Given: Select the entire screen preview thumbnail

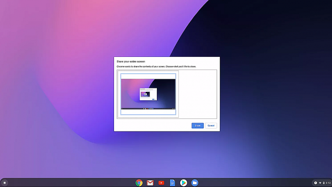Looking at the screenshot, I should click(148, 94).
